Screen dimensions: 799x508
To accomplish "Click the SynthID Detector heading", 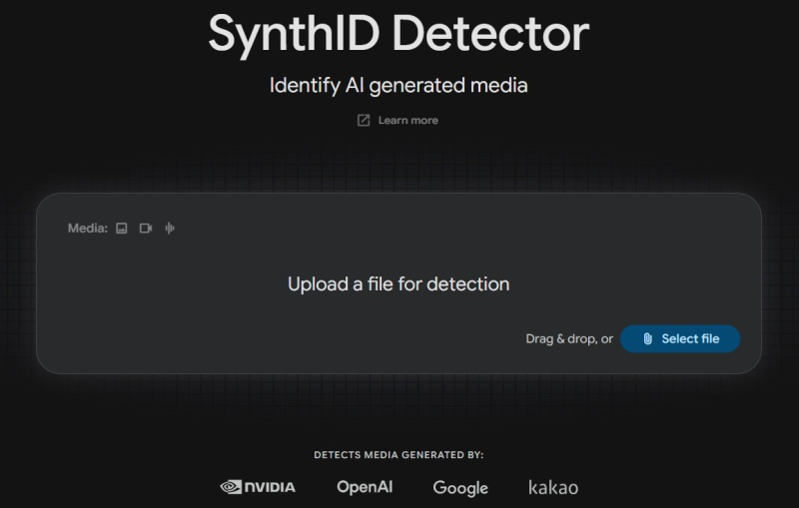I will 399,34.
